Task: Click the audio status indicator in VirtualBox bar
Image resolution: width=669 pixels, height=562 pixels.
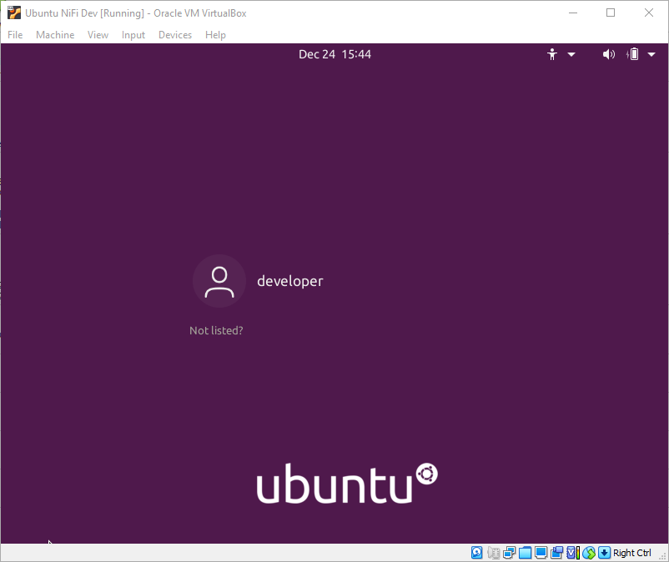Action: point(493,553)
